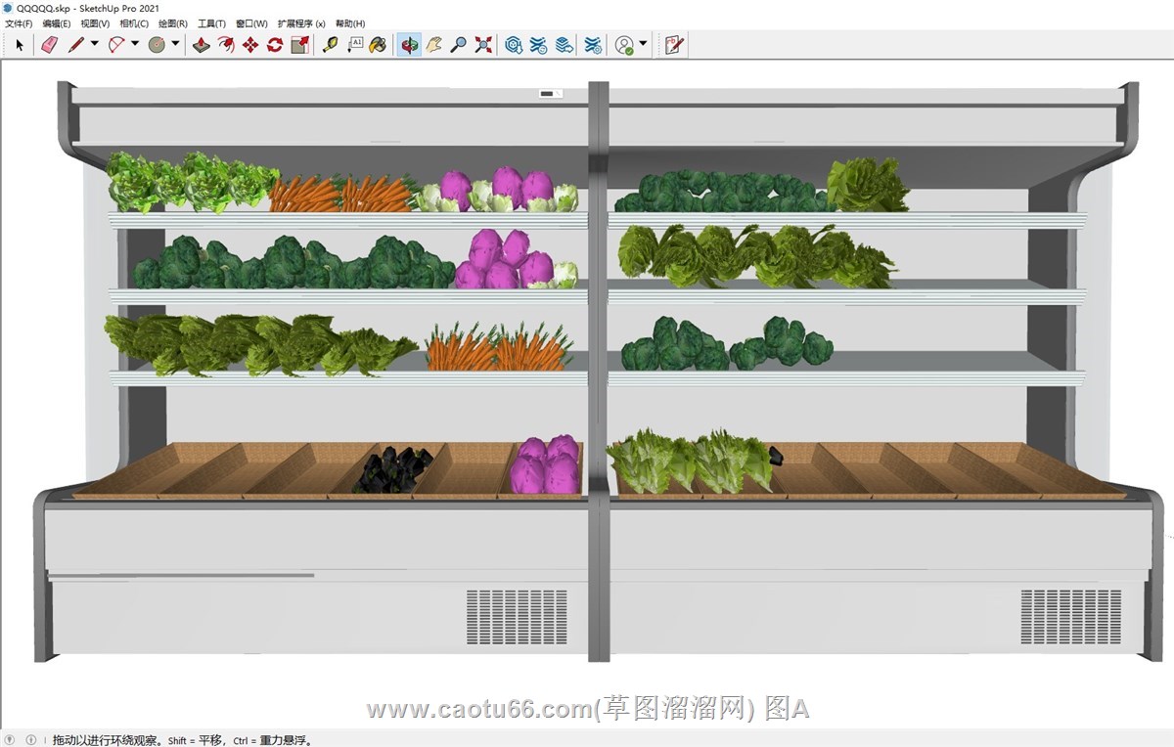The height and width of the screenshot is (747, 1174).
Task: Click the Tape Measure tool
Action: click(330, 45)
